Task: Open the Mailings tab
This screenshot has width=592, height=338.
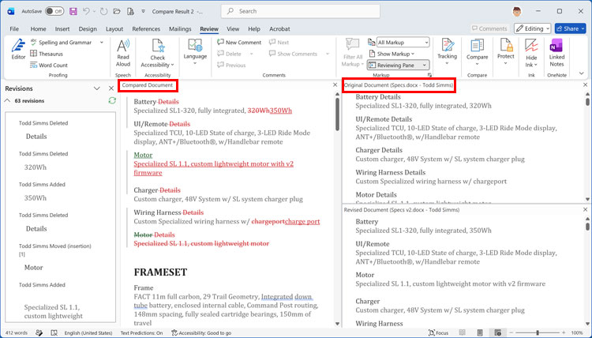Action: click(180, 28)
